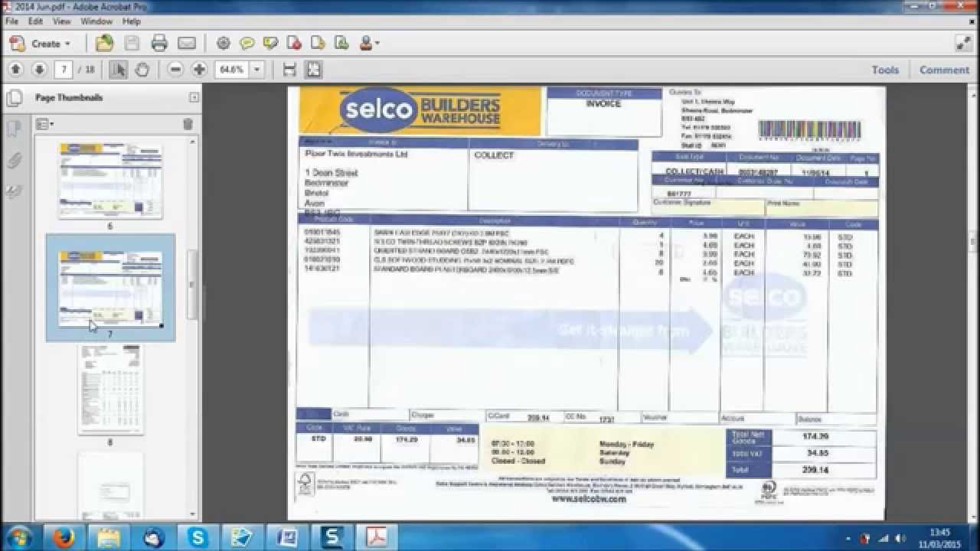Click the 64.6% zoom value field

click(232, 70)
